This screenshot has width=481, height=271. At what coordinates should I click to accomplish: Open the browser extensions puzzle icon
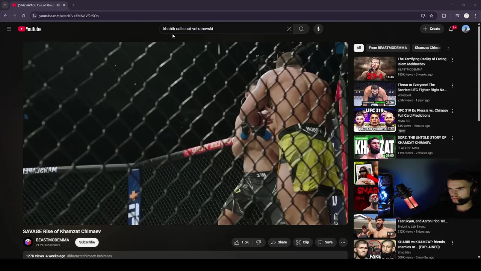444,16
